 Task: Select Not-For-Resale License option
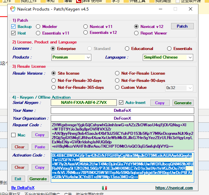[x=117, y=73]
